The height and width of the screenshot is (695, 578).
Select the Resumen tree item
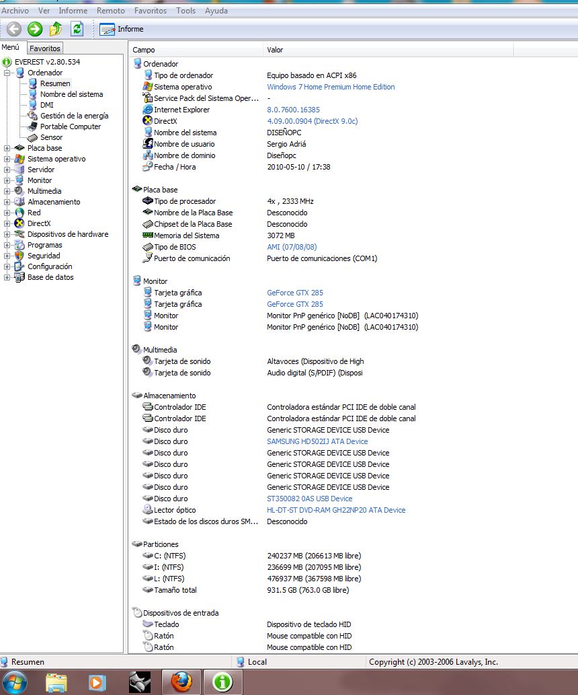pos(55,83)
